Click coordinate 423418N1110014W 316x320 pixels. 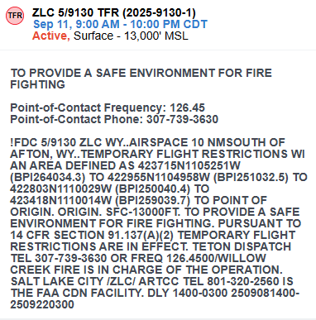click(x=61, y=200)
